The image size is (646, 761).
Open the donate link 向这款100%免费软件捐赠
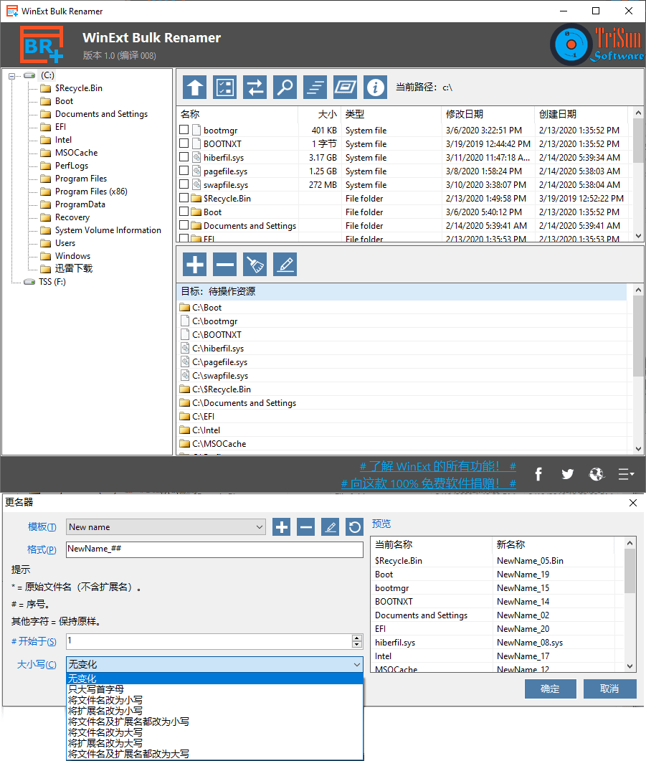428,483
